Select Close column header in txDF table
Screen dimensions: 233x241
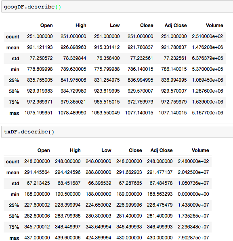point(135,150)
